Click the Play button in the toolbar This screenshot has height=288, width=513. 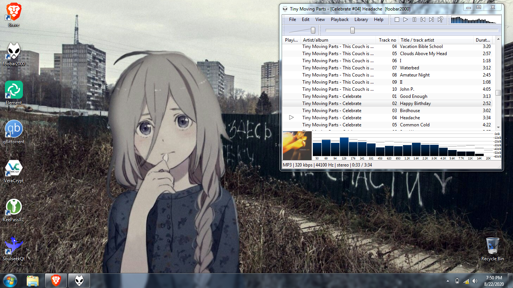point(406,19)
